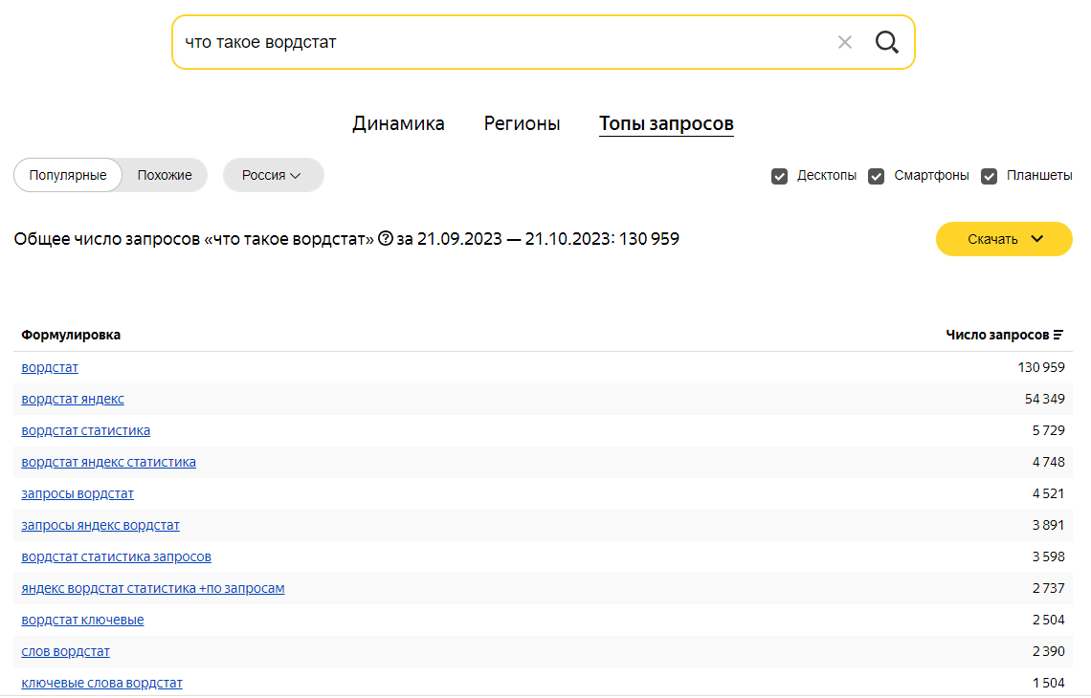The height and width of the screenshot is (698, 1091).
Task: Toggle the Планшеты checkbox
Action: (x=989, y=176)
